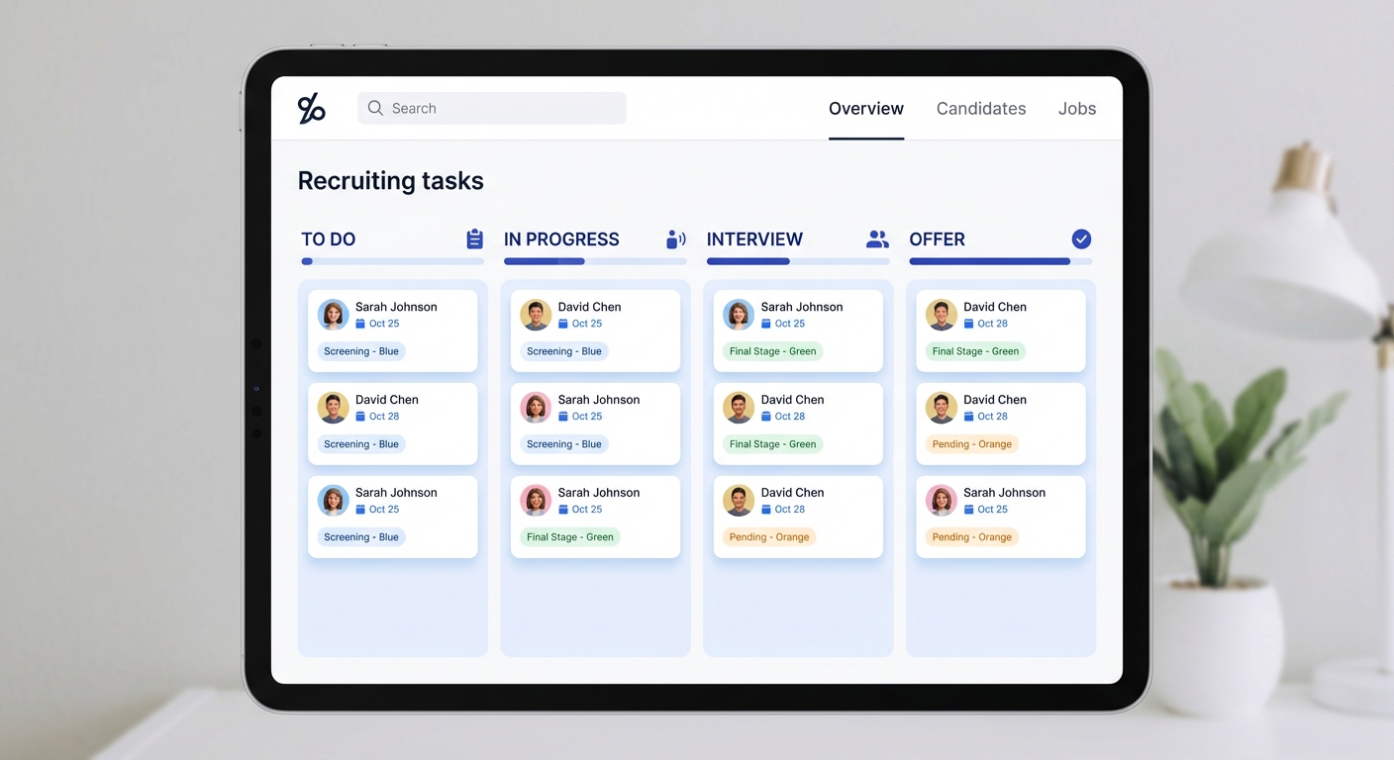This screenshot has height=760, width=1394.
Task: Click Pending - Orange tag in INTERVIEW column
Action: click(x=769, y=537)
